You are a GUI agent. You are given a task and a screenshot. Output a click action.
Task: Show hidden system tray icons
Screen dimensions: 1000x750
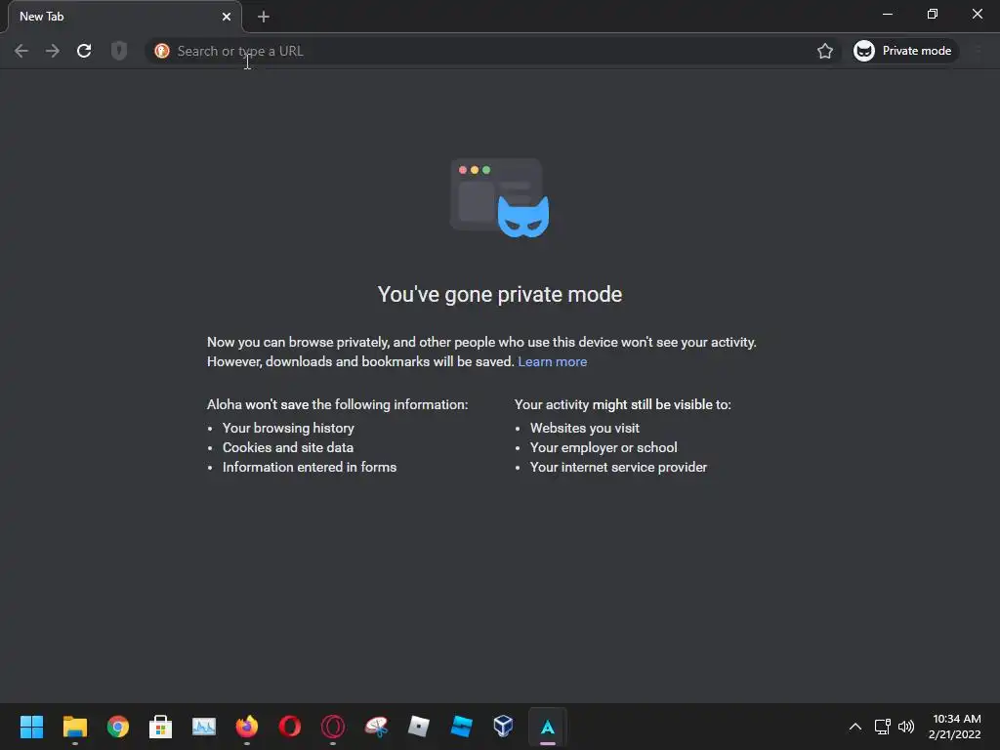(855, 727)
